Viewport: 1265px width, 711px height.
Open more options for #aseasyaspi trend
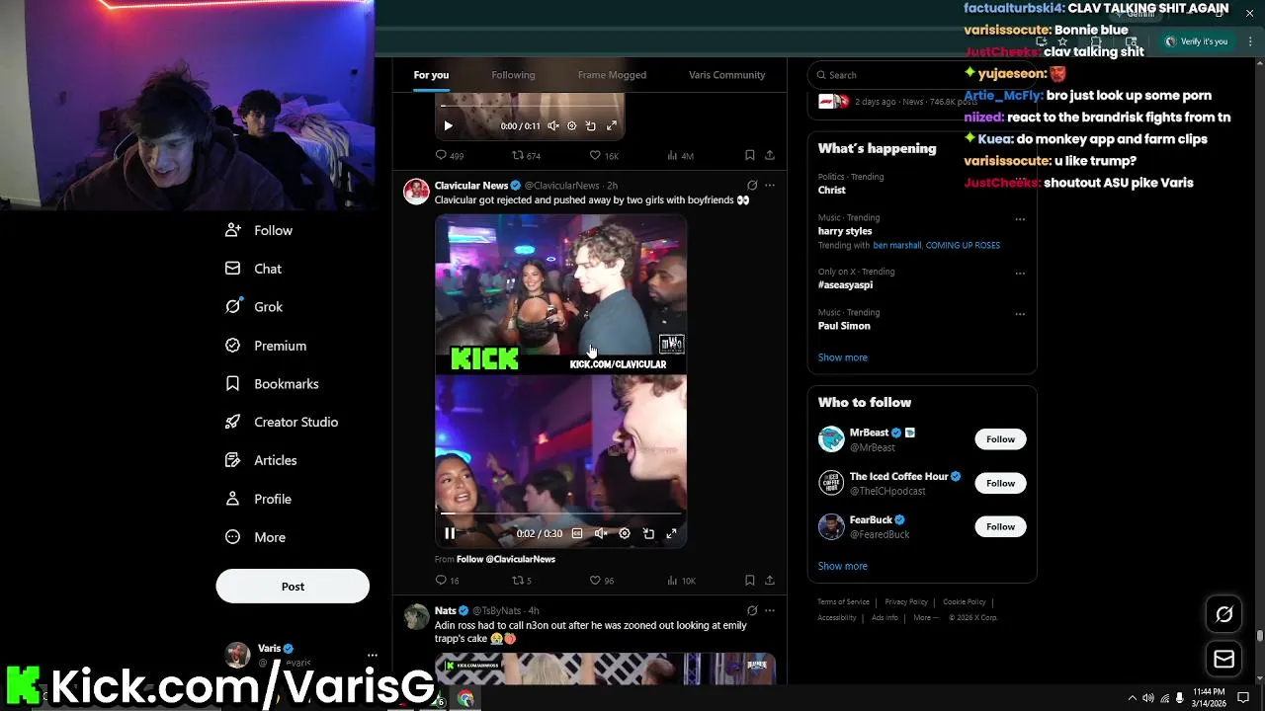pos(1020,274)
